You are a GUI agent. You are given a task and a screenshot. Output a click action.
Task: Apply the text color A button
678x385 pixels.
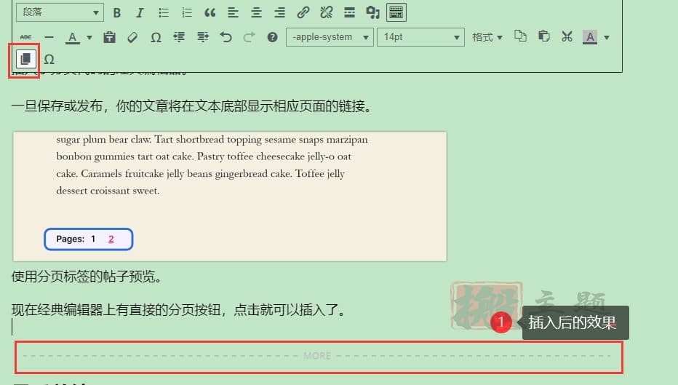pos(73,37)
